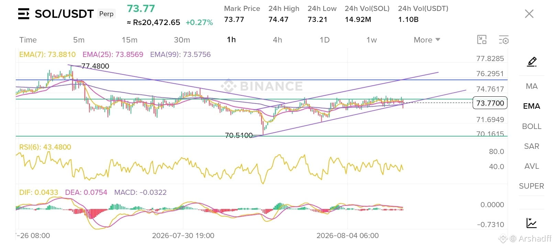Click the MACD -0.7310 axis label
The image size is (554, 247).
pyautogui.click(x=490, y=224)
